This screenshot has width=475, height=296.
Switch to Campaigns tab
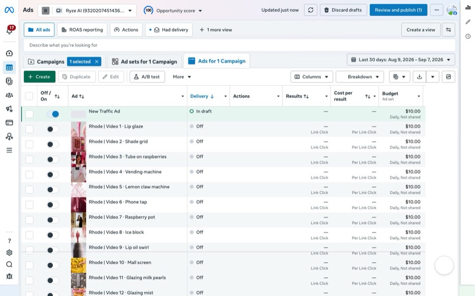(x=46, y=62)
